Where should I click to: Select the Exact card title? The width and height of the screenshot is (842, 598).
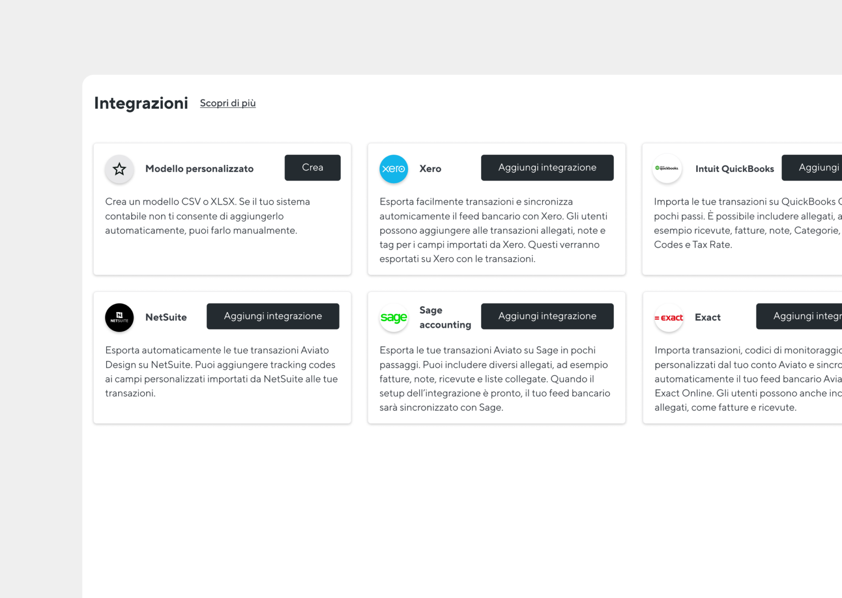[x=707, y=317]
